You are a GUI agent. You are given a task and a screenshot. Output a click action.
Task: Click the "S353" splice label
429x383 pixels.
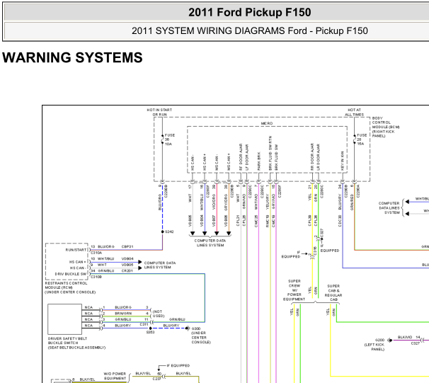[x=150, y=332]
